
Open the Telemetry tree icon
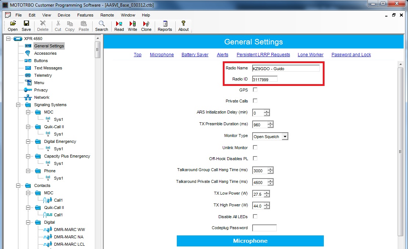coord(28,75)
